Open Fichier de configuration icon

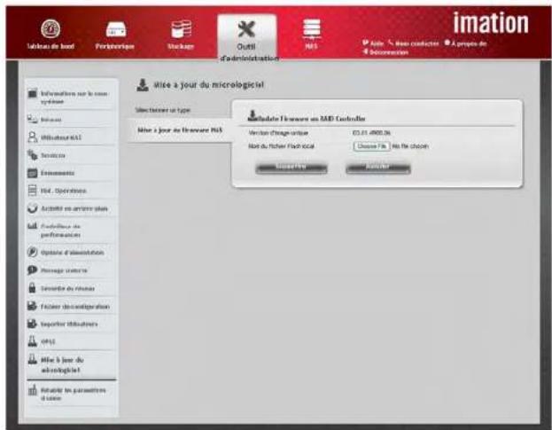pyautogui.click(x=33, y=306)
